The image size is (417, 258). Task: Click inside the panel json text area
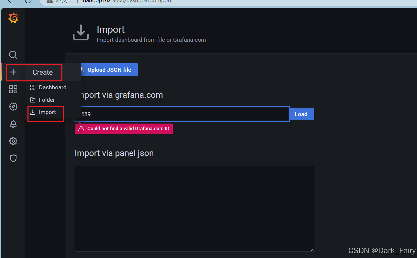(194, 209)
